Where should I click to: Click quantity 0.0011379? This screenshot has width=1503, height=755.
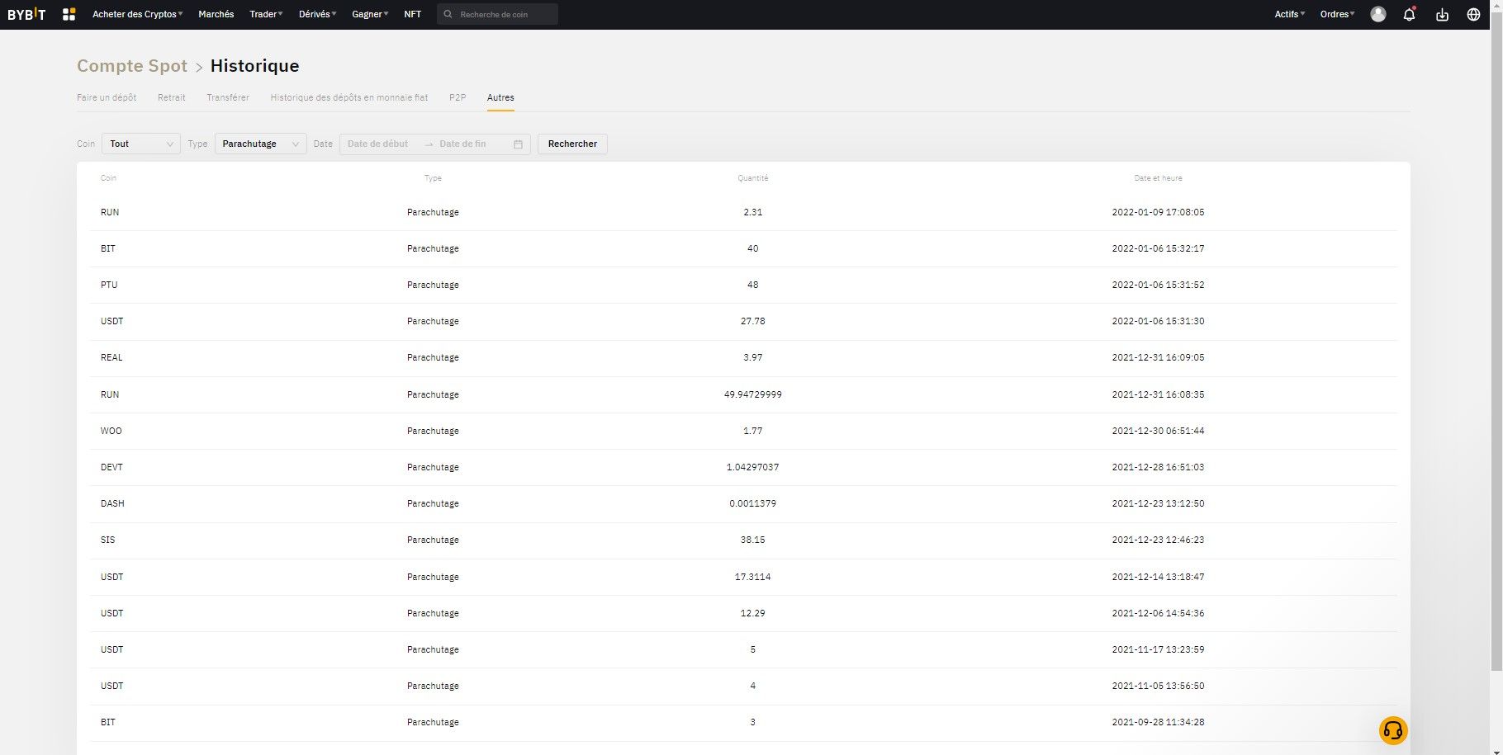(753, 503)
